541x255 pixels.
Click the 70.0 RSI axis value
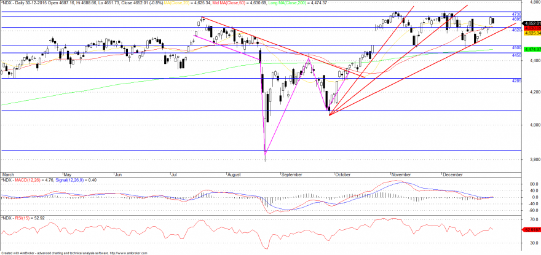pyautogui.click(x=534, y=219)
